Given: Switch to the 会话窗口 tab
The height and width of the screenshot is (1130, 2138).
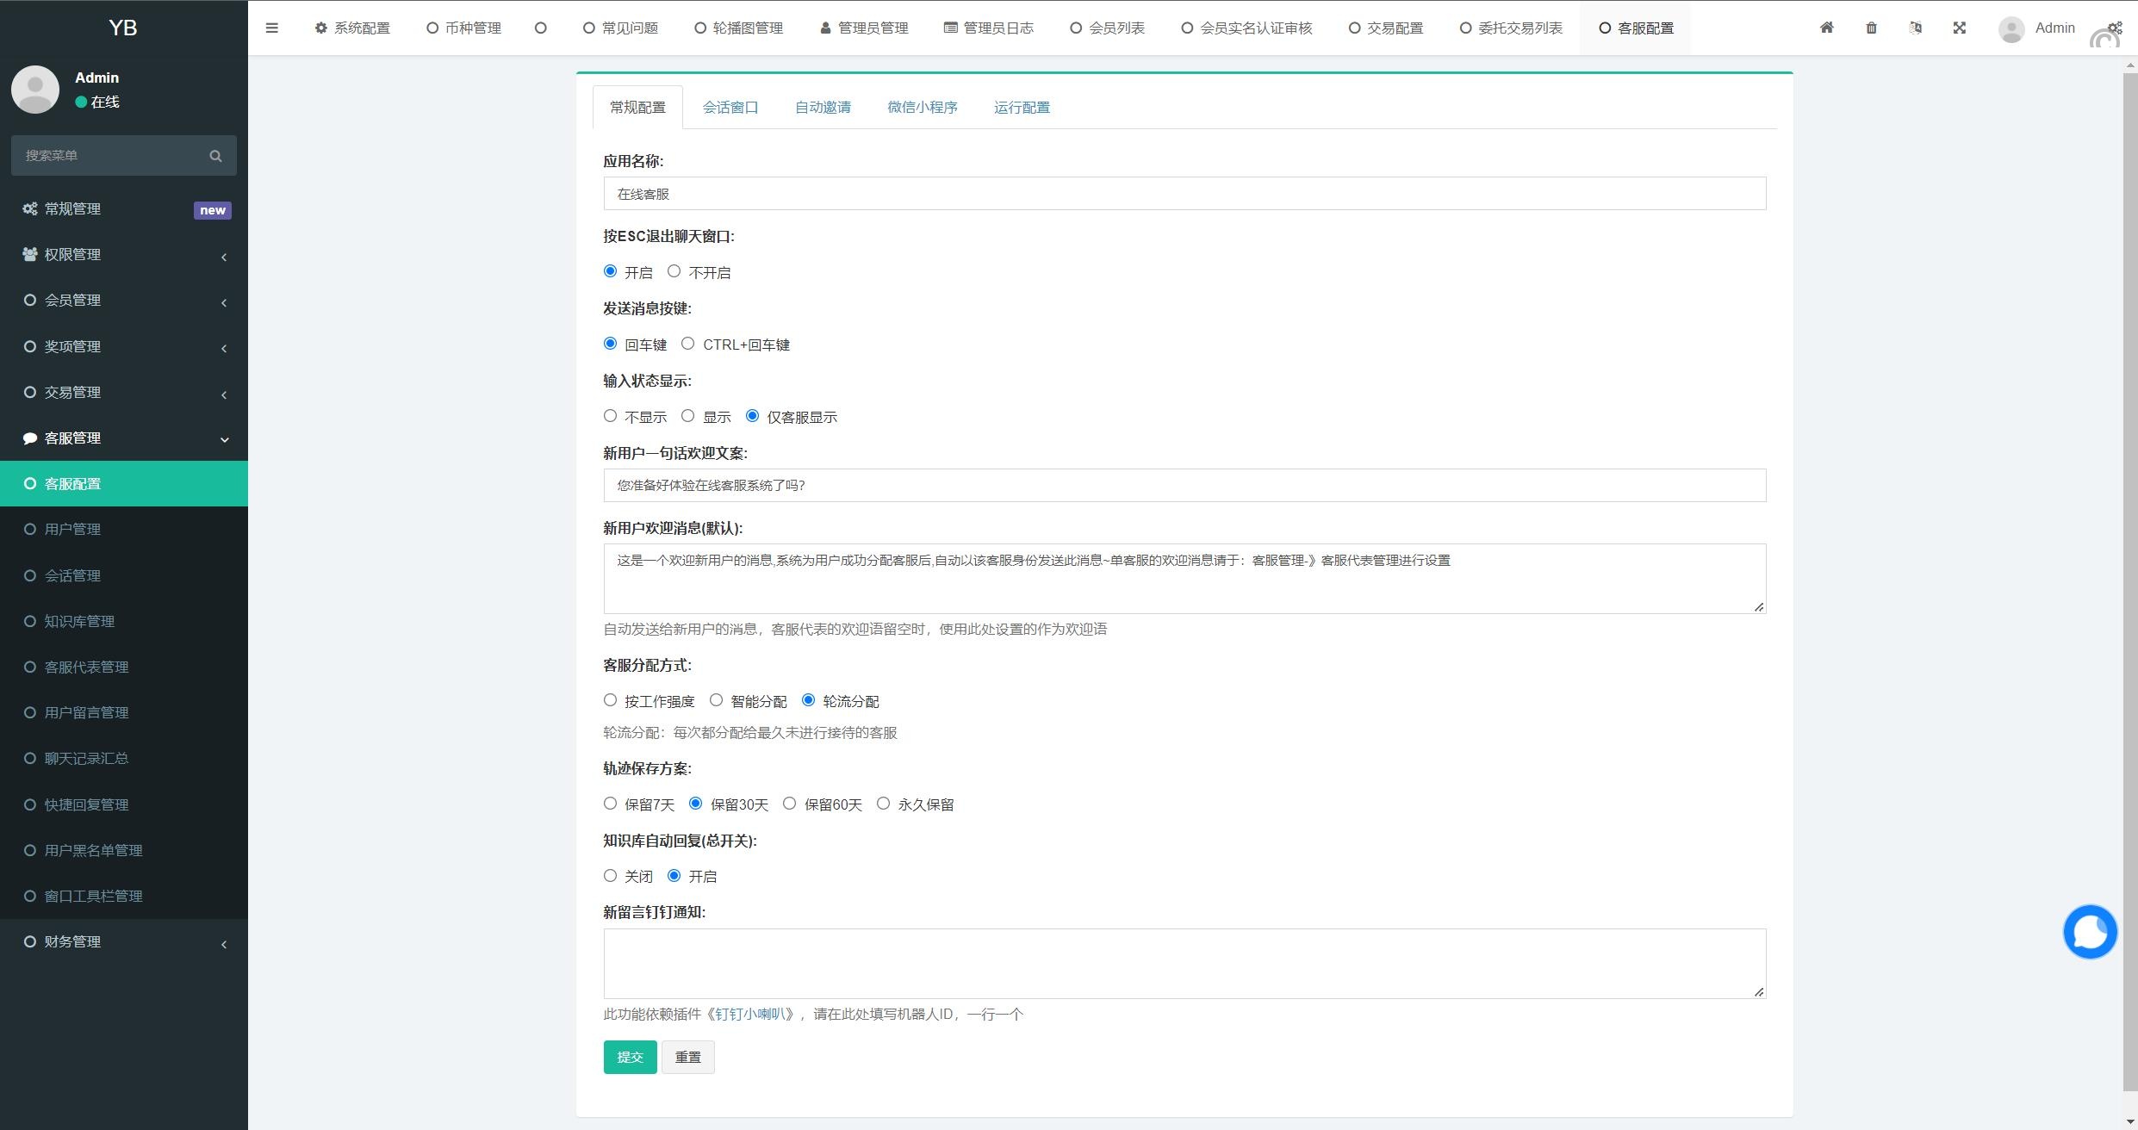Looking at the screenshot, I should [x=730, y=108].
